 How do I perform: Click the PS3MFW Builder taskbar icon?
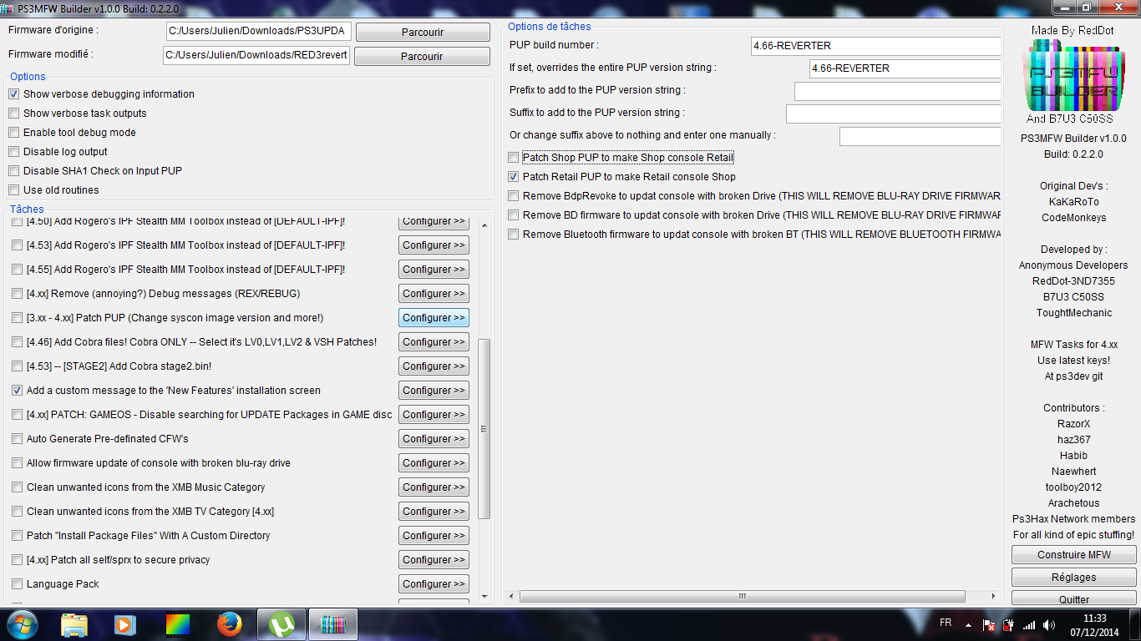(333, 623)
